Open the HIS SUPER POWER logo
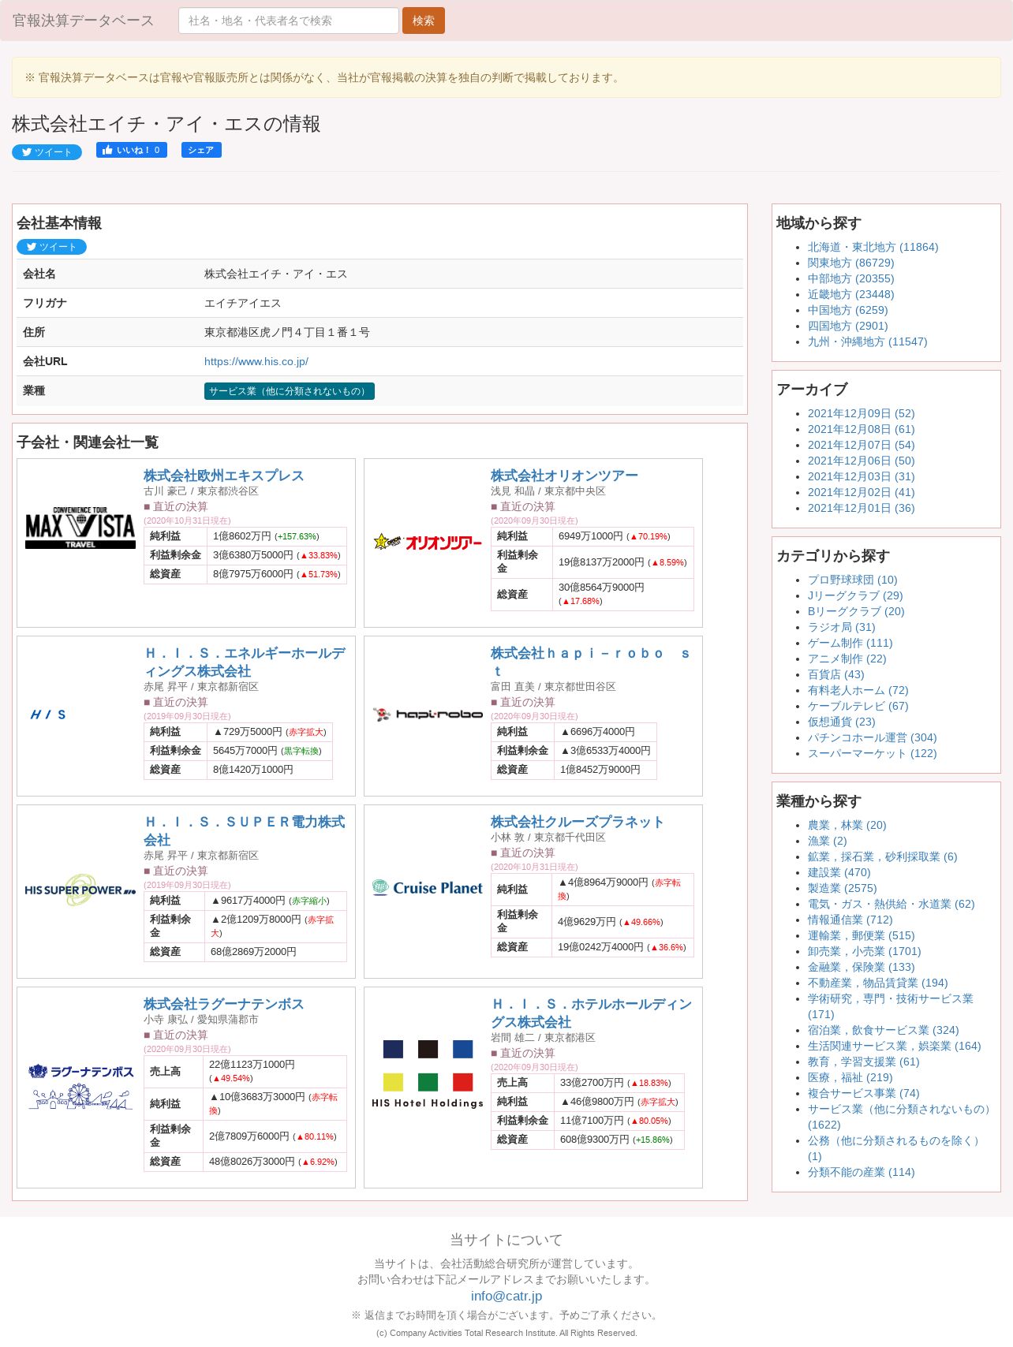 click(x=80, y=890)
